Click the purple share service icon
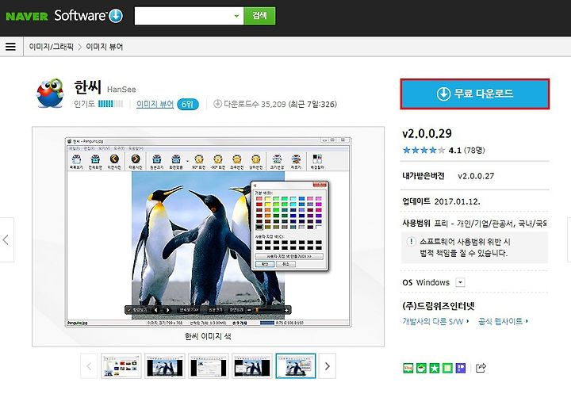The image size is (571, 398). [x=461, y=368]
